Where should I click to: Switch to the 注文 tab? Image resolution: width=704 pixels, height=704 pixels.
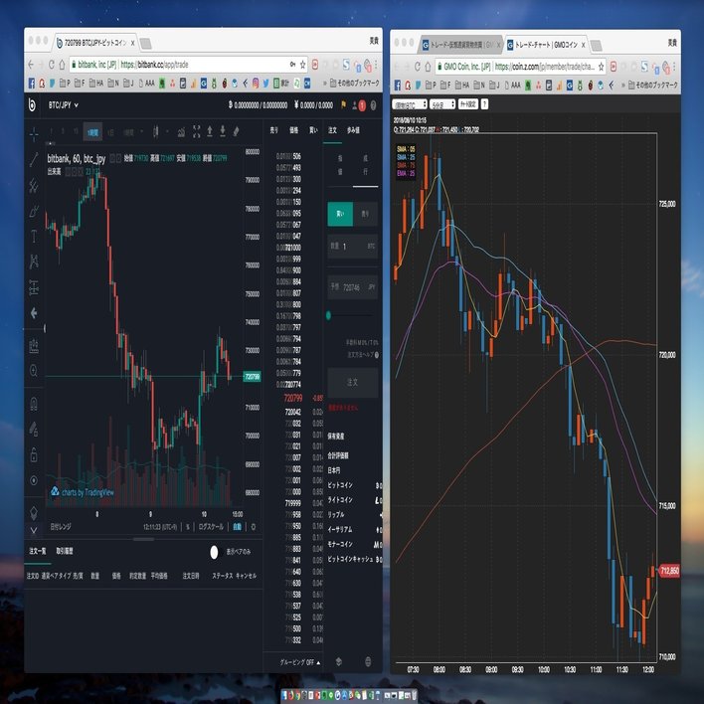pyautogui.click(x=332, y=130)
